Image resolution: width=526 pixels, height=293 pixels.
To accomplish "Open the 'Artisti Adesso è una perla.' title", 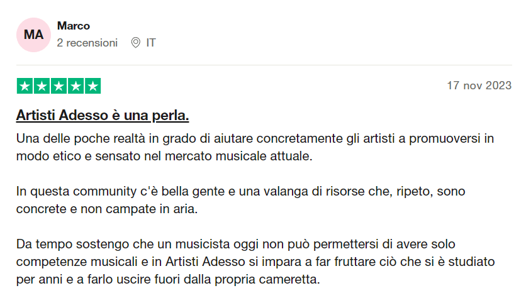I will (103, 116).
